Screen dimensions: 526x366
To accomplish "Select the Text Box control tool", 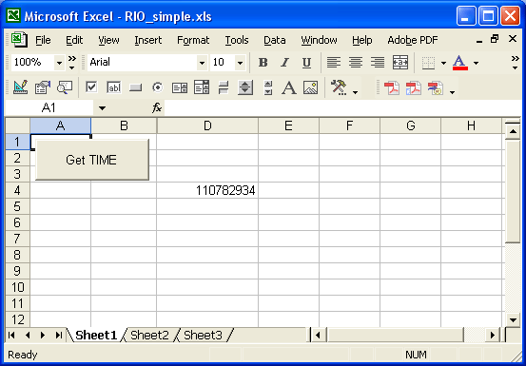I will click(x=114, y=87).
